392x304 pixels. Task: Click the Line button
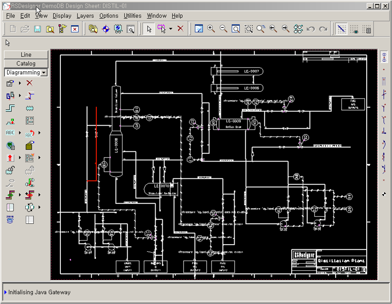click(x=26, y=55)
